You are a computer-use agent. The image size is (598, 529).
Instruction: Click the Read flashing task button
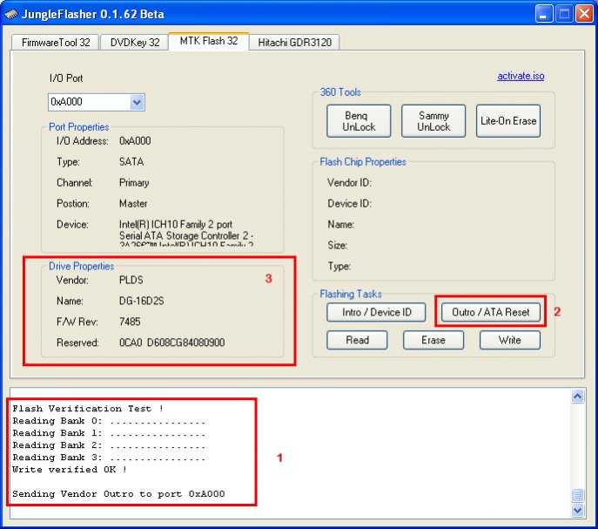357,340
